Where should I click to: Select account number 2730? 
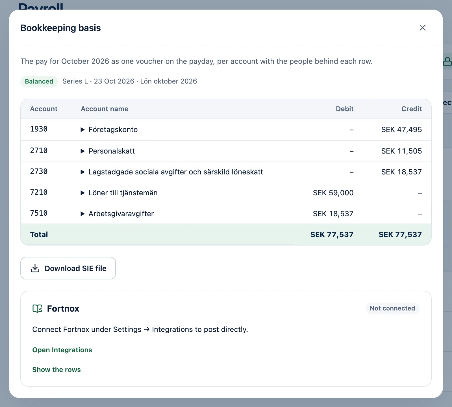click(x=39, y=172)
